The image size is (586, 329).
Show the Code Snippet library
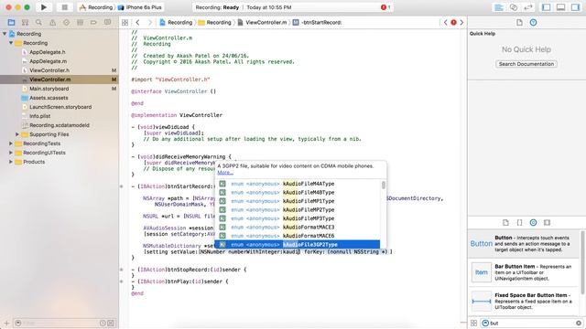pos(519,223)
